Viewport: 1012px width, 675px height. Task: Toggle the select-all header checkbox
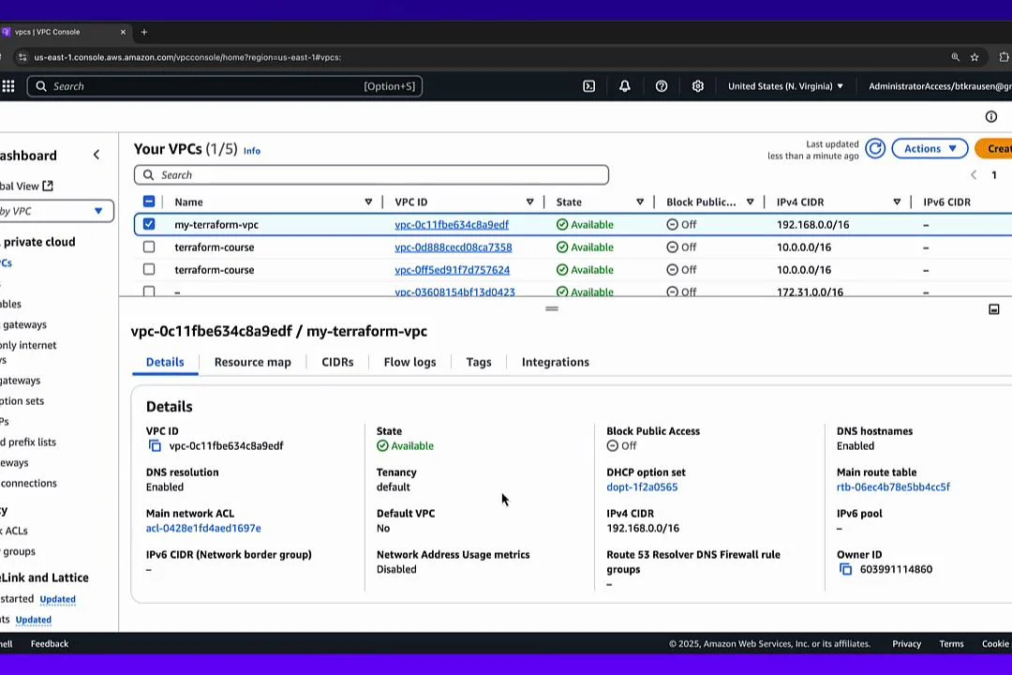pyautogui.click(x=149, y=202)
